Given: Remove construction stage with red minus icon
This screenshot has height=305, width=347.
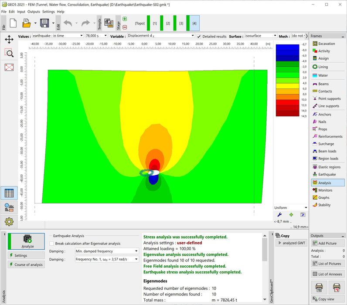Looking at the screenshot, I should pos(125,27).
